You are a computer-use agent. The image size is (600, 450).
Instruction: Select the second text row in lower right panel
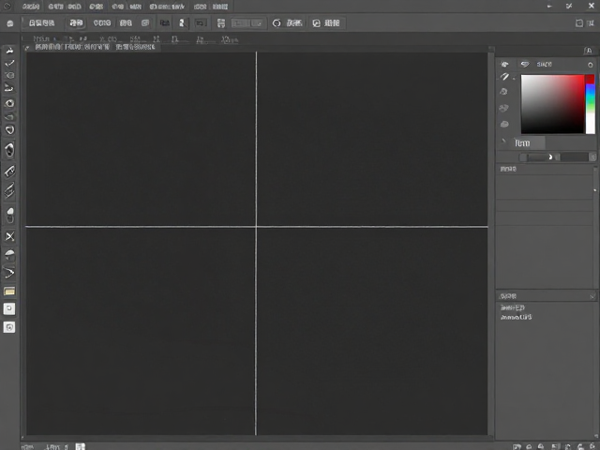(x=516, y=317)
